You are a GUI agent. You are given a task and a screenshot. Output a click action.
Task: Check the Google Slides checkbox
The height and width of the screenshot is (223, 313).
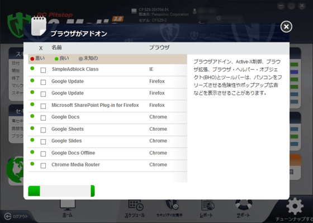[x=43, y=142]
